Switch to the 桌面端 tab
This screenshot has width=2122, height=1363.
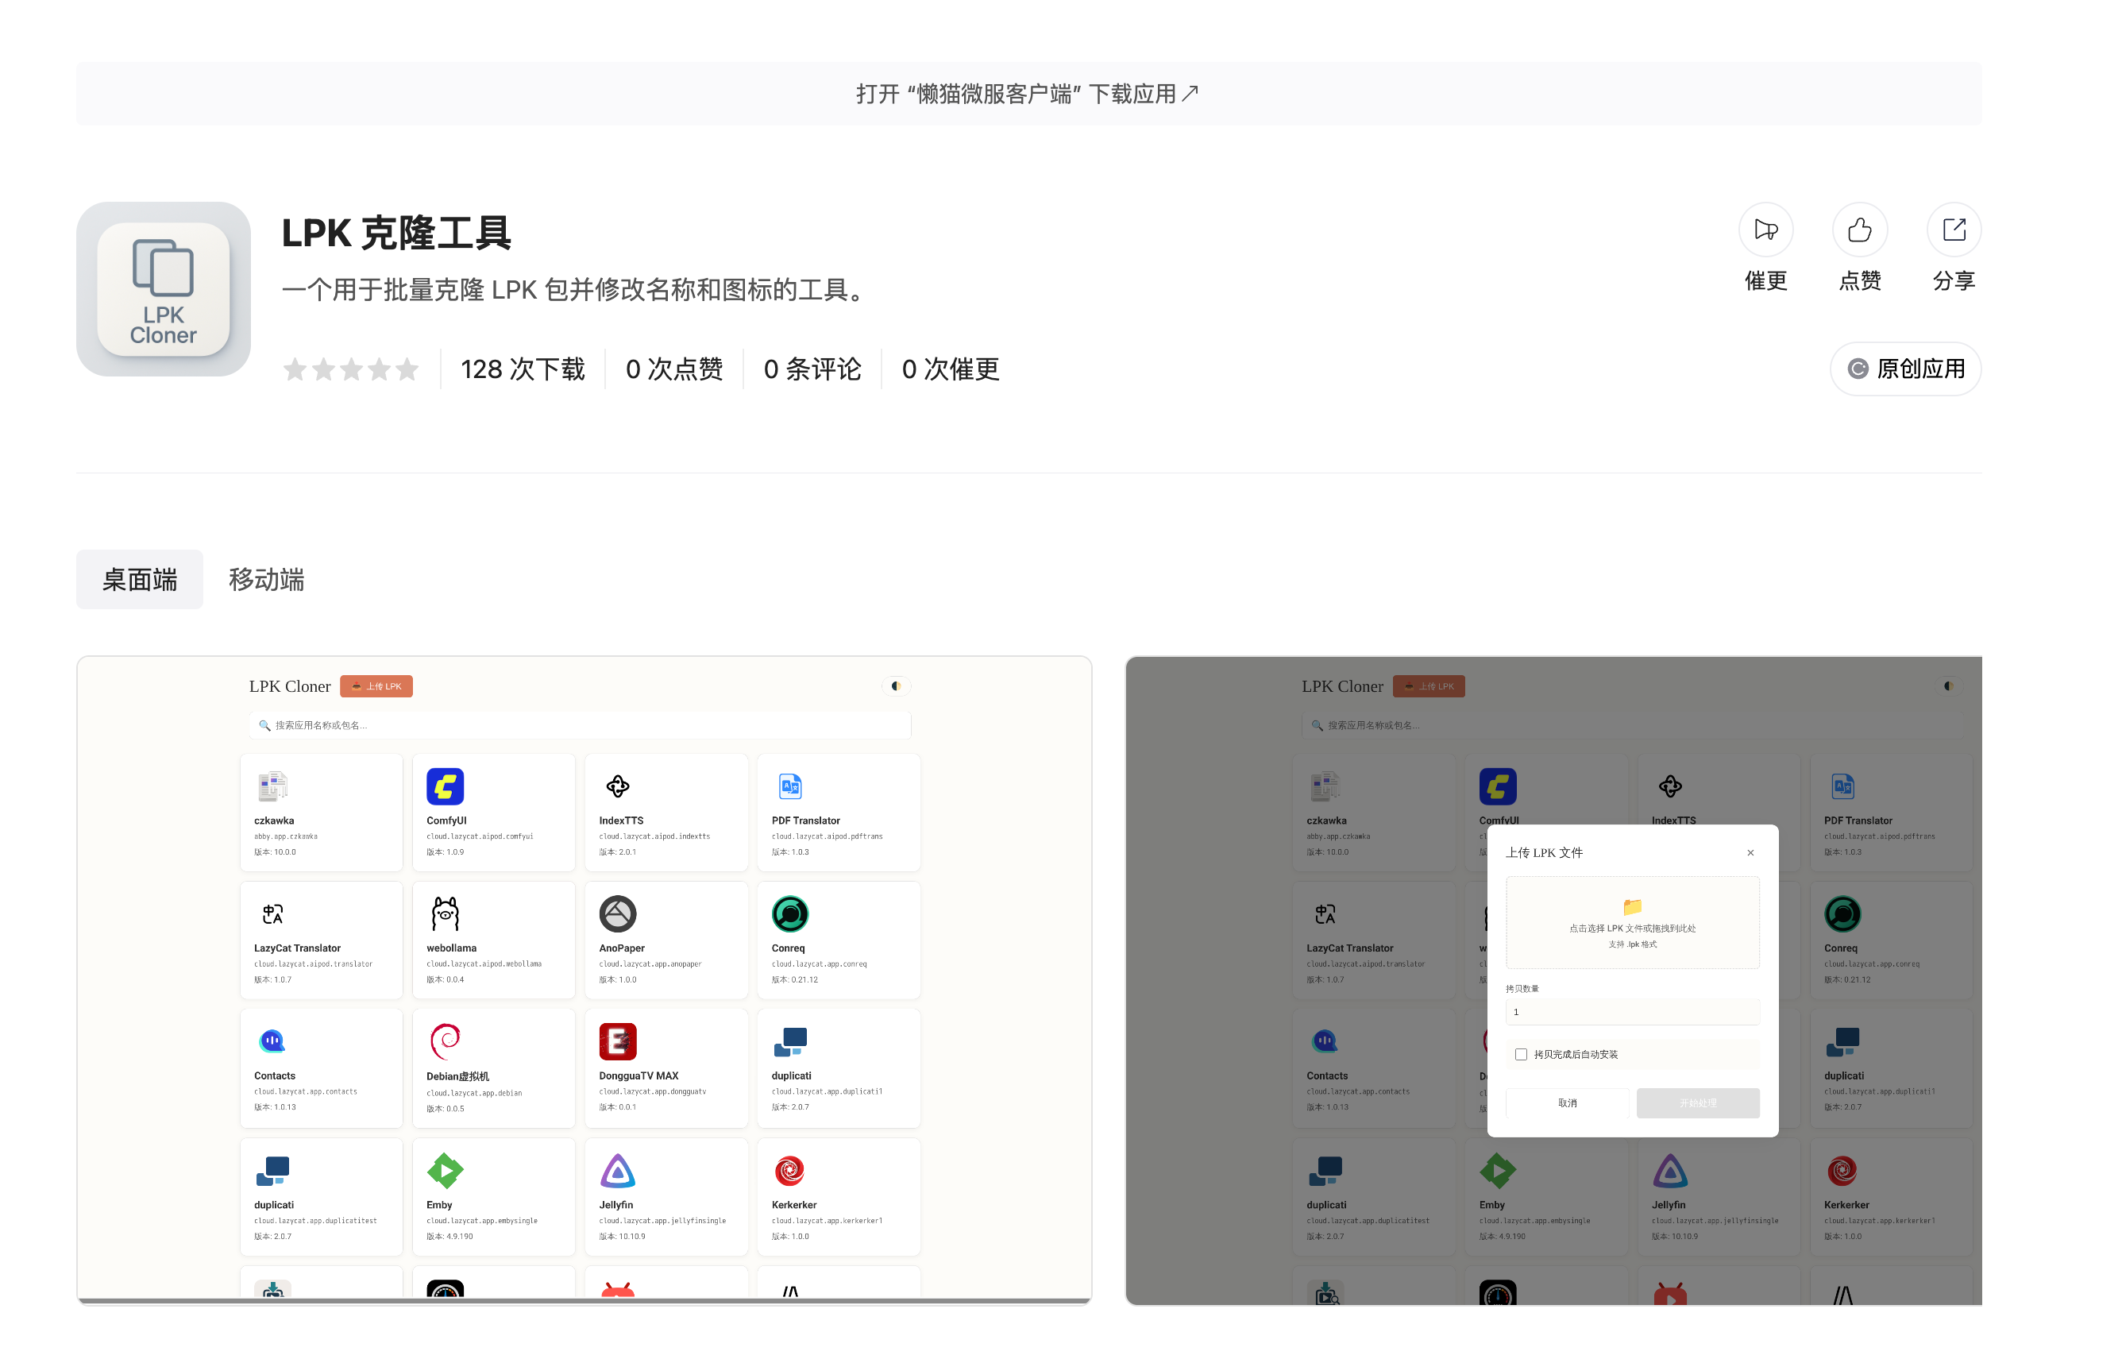point(140,580)
